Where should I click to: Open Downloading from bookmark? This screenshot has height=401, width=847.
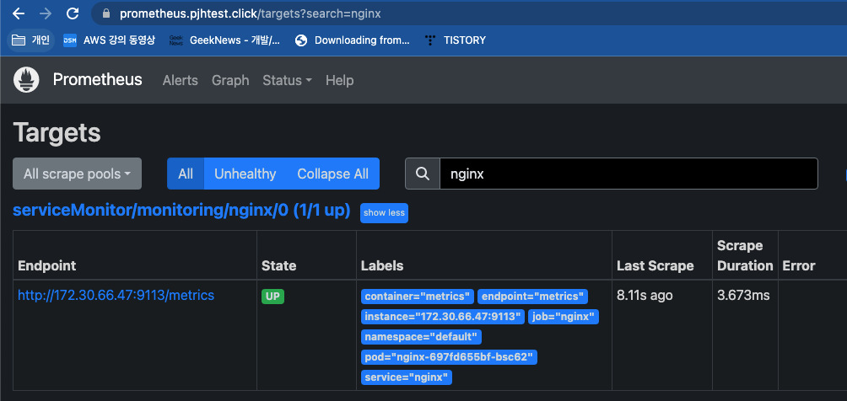pyautogui.click(x=352, y=40)
